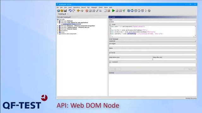
Task: Expand the Windows and components node
Action: tap(58, 34)
